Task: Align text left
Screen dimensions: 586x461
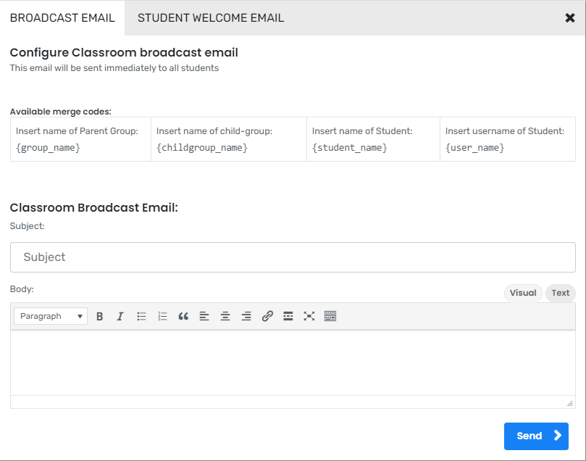Action: (x=204, y=316)
